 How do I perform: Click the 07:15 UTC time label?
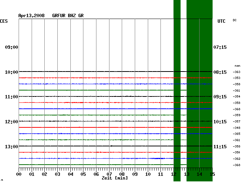click(x=220, y=47)
